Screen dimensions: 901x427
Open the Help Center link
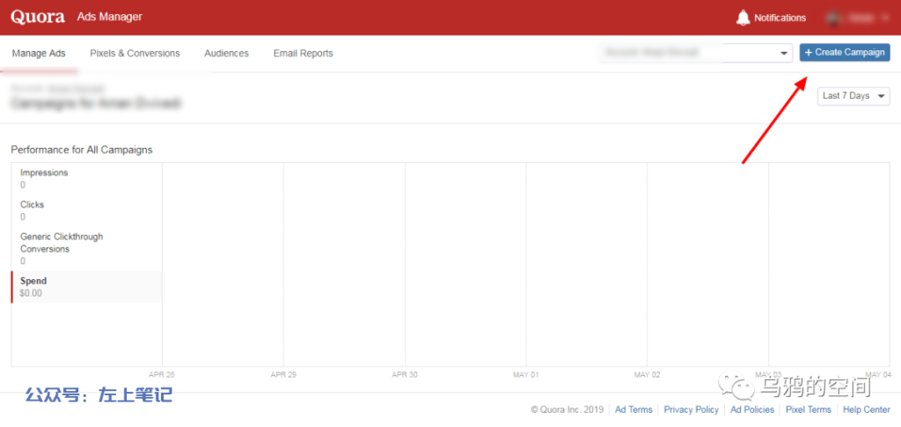click(x=867, y=409)
